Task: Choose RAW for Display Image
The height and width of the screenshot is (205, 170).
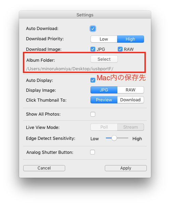Action: pos(131,90)
